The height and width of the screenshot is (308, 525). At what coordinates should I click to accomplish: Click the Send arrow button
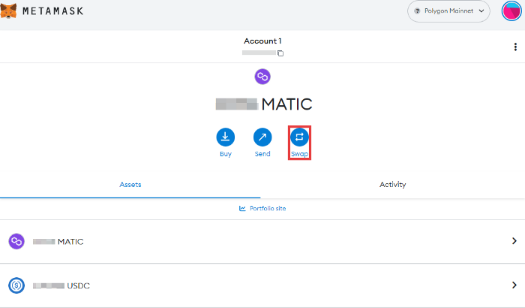coord(262,137)
